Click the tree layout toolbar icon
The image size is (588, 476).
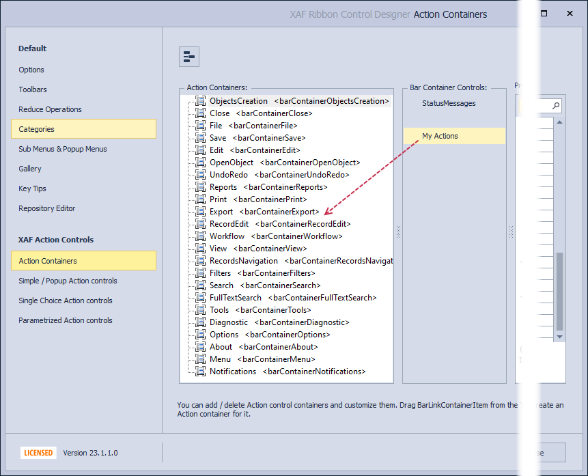[x=189, y=57]
